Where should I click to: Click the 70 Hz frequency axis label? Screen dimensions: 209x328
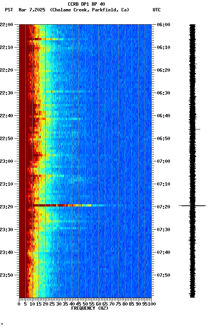click(x=112, y=304)
